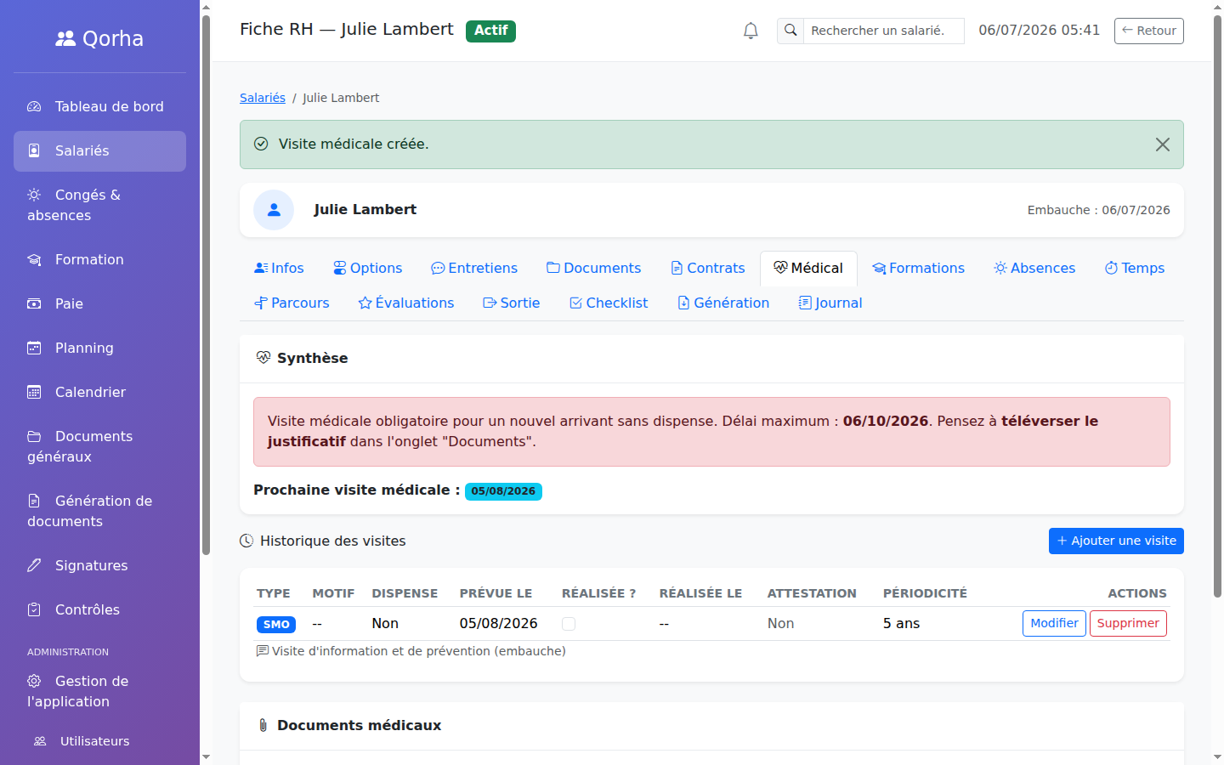The height and width of the screenshot is (765, 1224).
Task: Switch to the Documents tab
Action: (593, 268)
